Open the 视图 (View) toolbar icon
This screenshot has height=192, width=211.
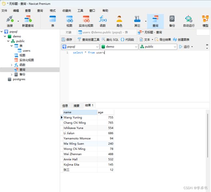click(69, 21)
